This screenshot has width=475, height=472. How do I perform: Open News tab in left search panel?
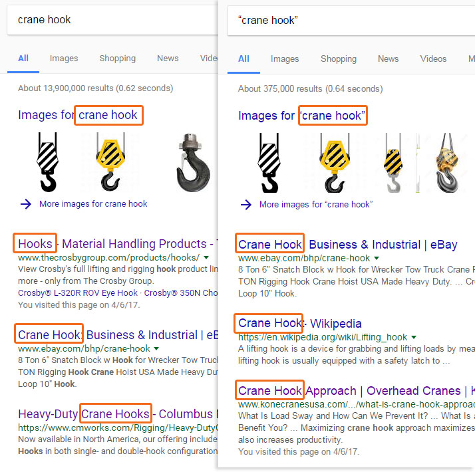pyautogui.click(x=168, y=58)
